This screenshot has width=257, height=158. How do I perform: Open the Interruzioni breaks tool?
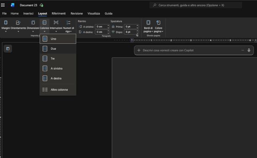56,26
